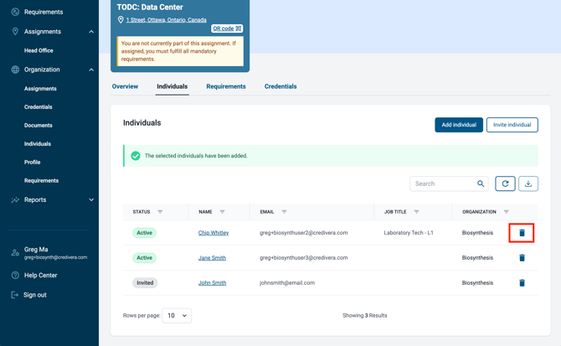Open Jane Smith's profile link
The height and width of the screenshot is (346, 561).
pos(212,258)
